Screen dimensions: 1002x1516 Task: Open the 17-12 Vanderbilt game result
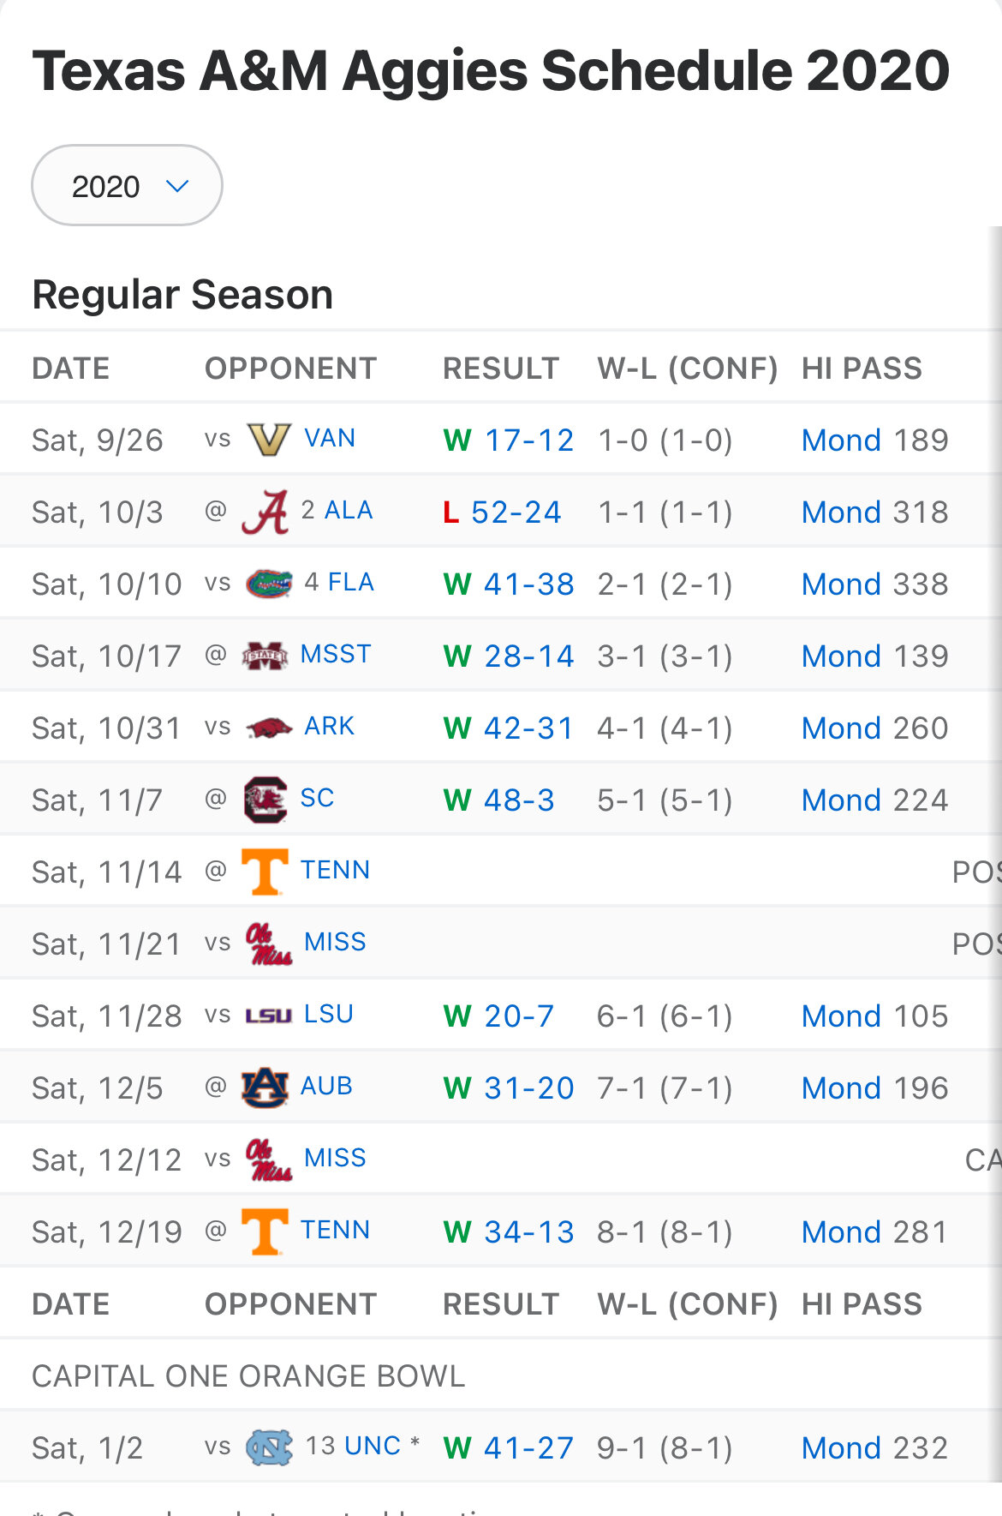pyautogui.click(x=528, y=440)
